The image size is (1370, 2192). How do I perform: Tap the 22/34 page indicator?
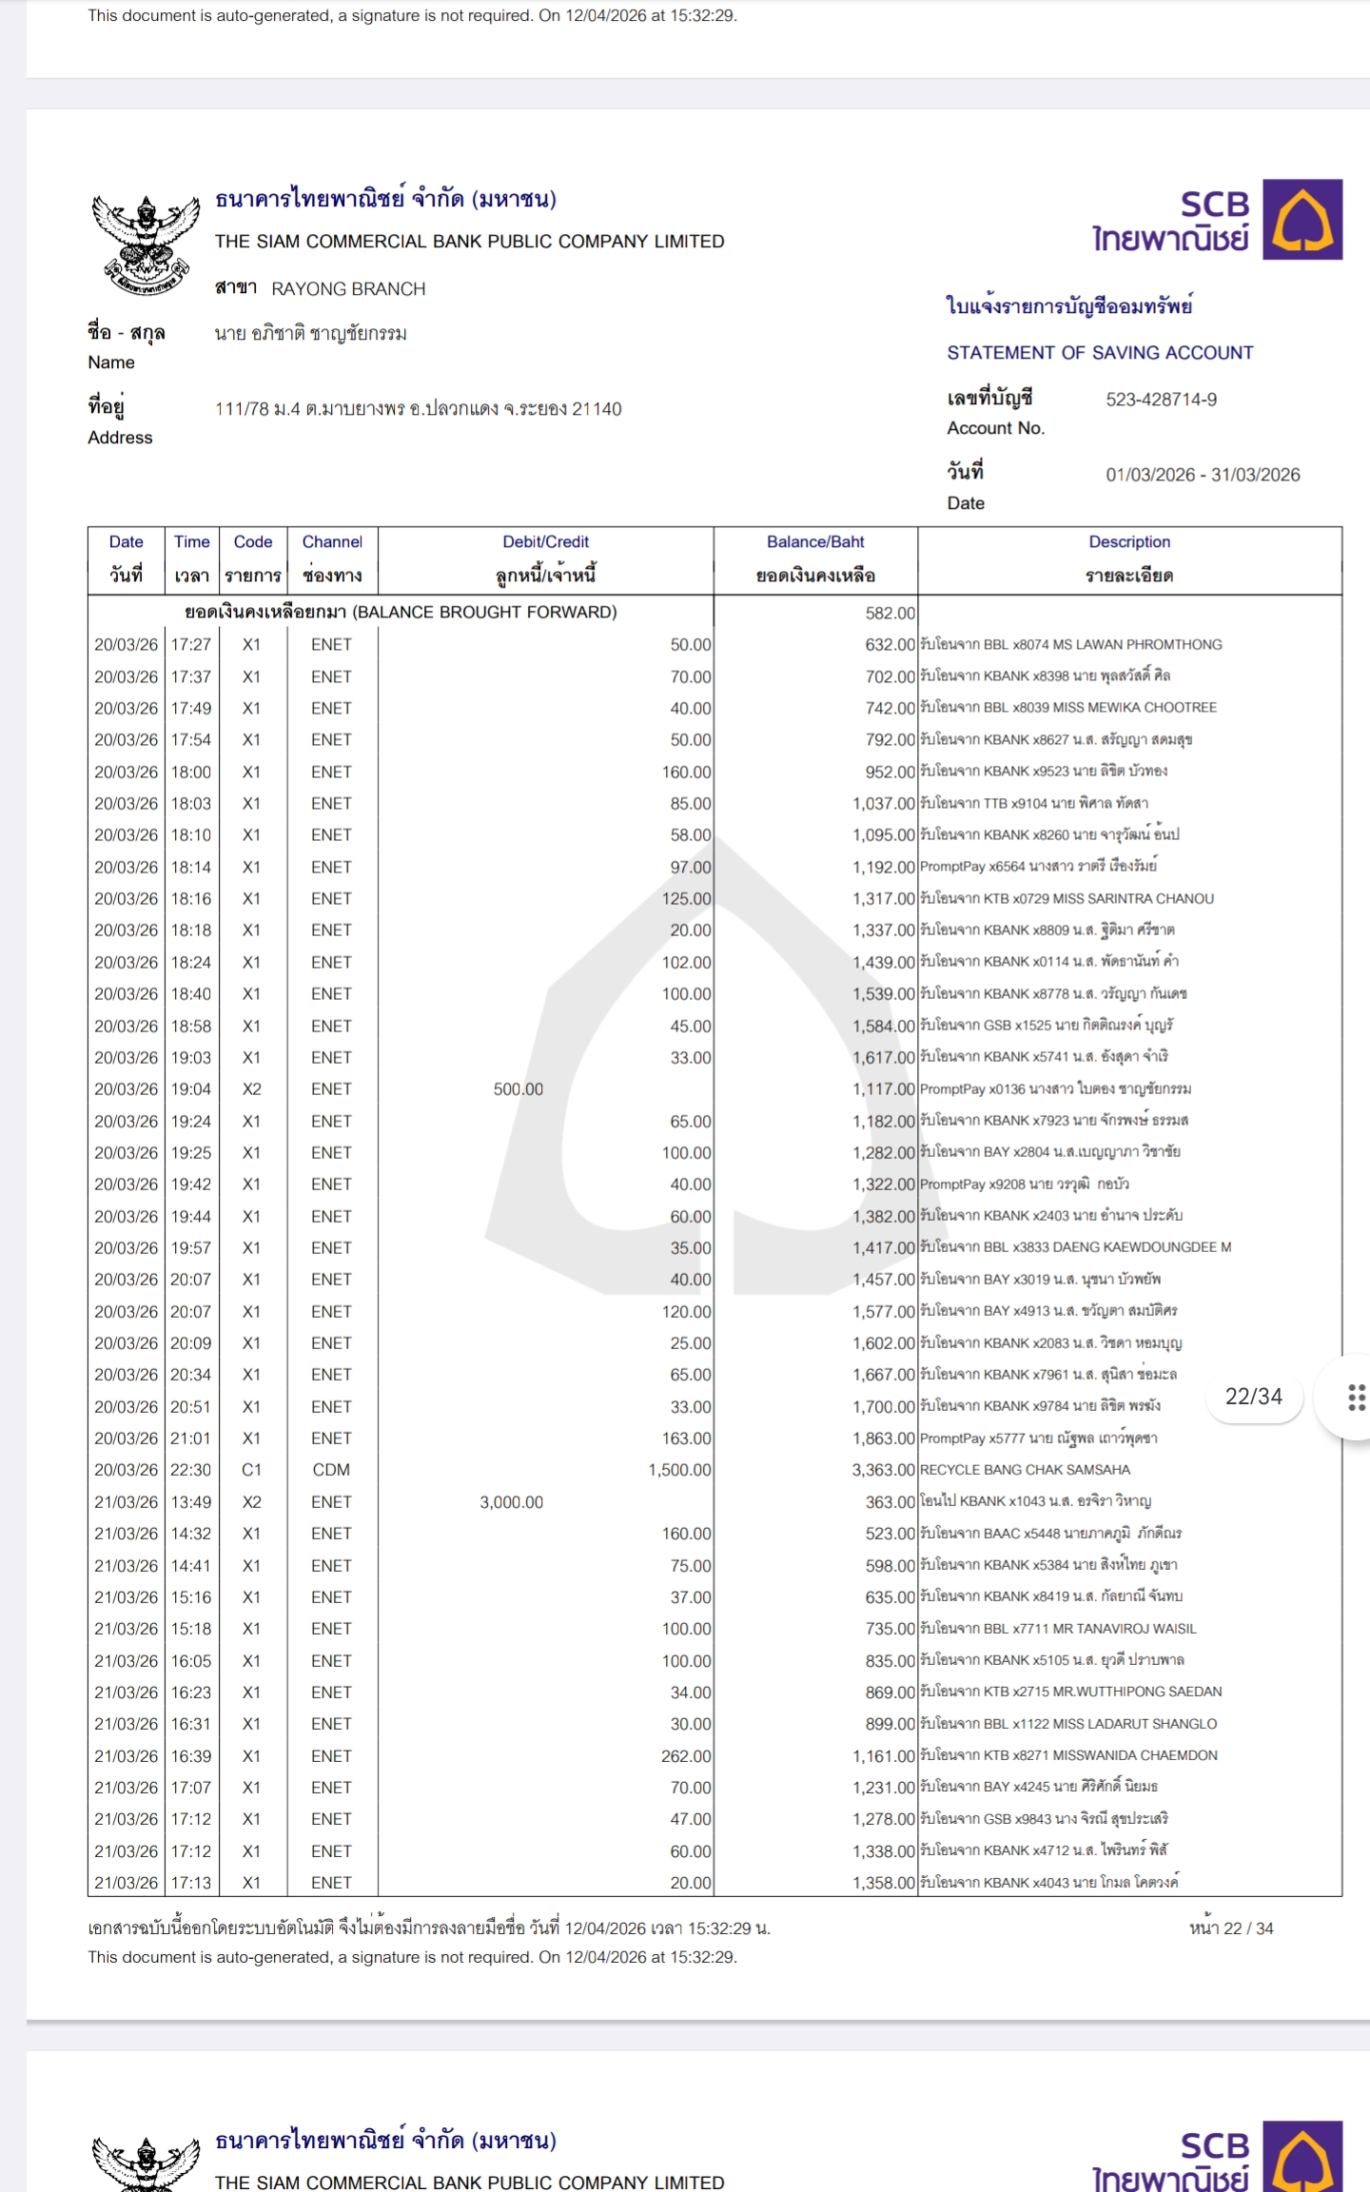(1253, 1397)
